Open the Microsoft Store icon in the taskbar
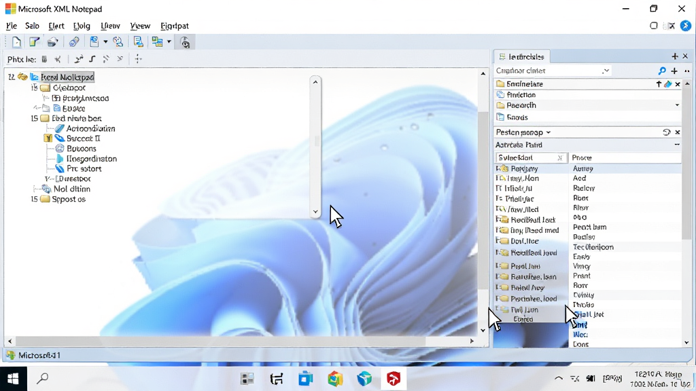Screen dimensions: 696x391 [306, 379]
